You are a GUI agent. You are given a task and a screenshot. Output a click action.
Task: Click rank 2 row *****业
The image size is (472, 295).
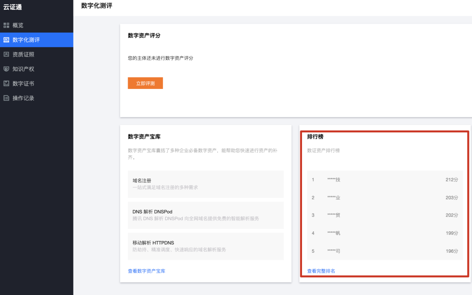point(385,197)
